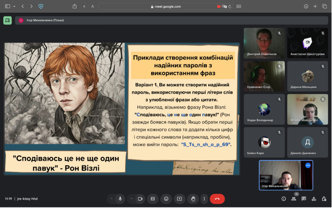Open the shared presentation slide
The width and height of the screenshot is (332, 208).
coord(122,109)
